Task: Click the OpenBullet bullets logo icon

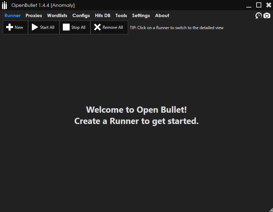Action: coord(4,5)
